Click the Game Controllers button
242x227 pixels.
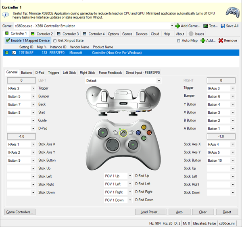coord(20,212)
